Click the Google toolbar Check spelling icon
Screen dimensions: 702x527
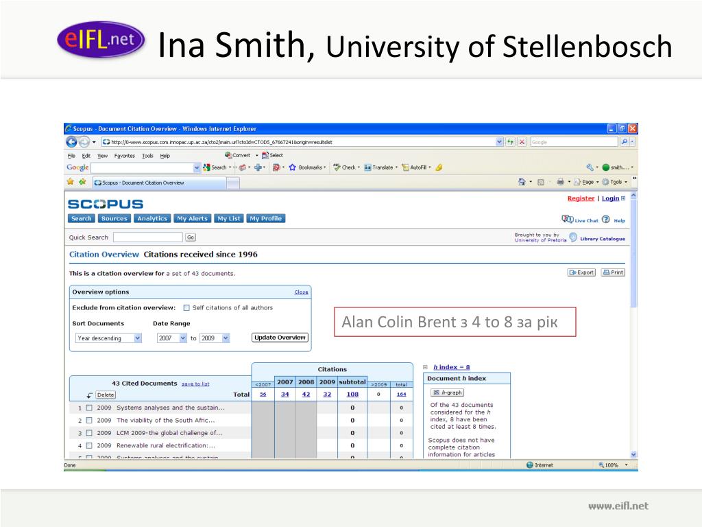pos(337,167)
